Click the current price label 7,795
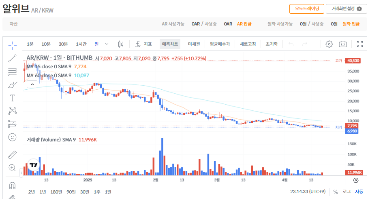 tap(352, 126)
